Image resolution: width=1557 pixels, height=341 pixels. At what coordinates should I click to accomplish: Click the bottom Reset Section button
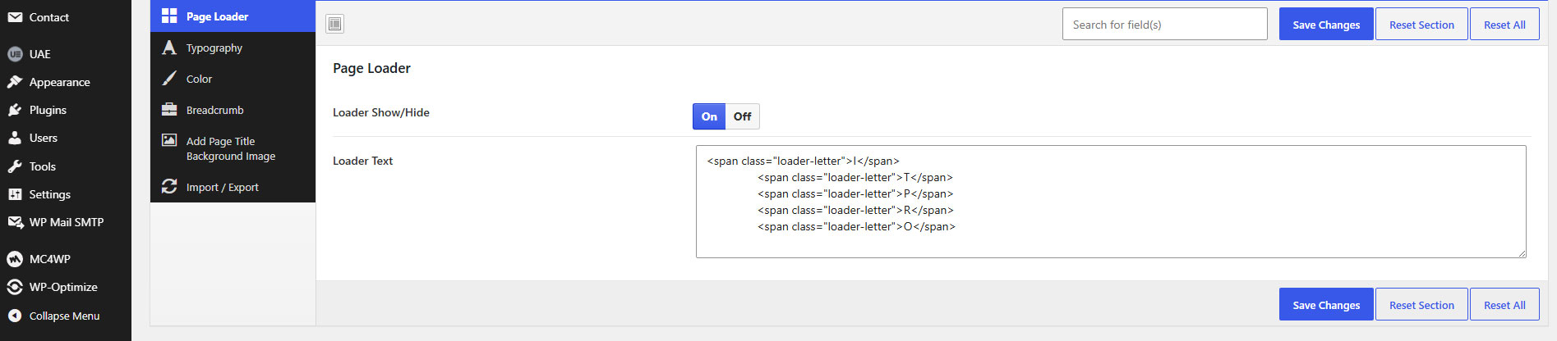[1421, 305]
